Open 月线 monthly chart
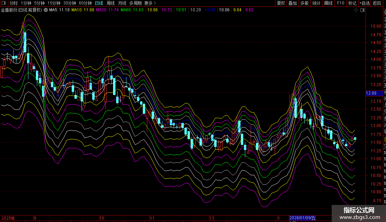386x222 pixels. click(x=122, y=3)
